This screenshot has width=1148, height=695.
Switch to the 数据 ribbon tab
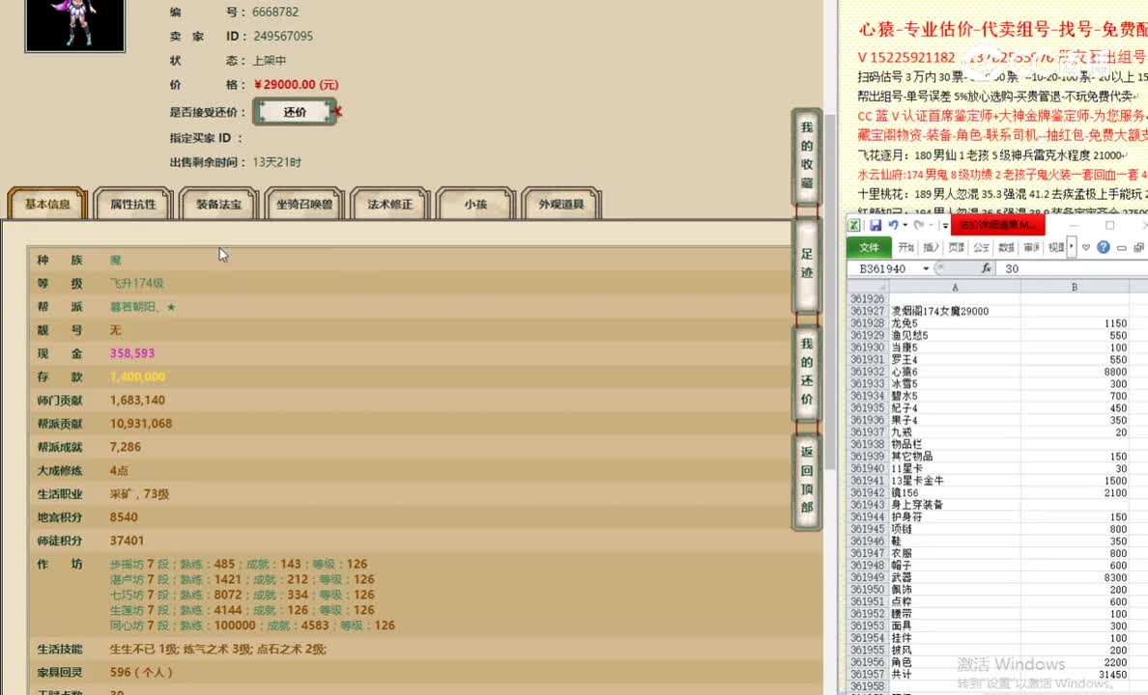(1004, 247)
